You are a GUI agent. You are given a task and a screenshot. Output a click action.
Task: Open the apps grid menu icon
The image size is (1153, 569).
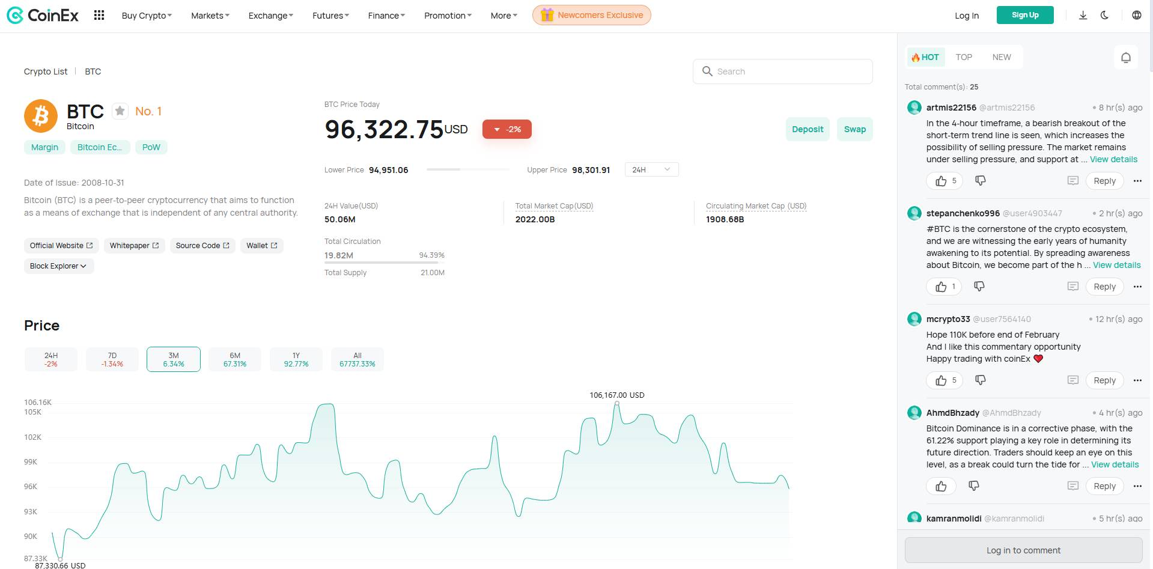pyautogui.click(x=99, y=15)
